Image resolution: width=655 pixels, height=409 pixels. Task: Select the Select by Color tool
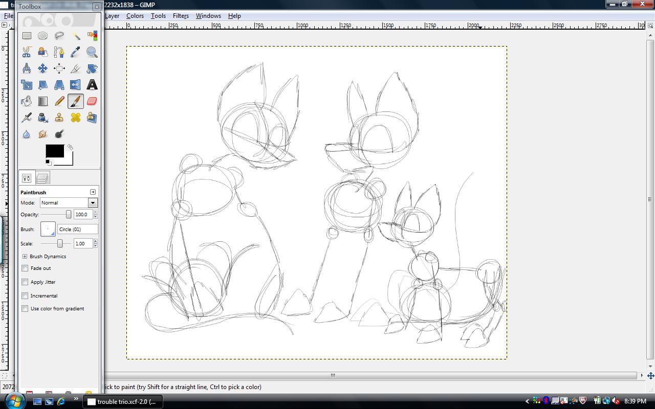(92, 36)
